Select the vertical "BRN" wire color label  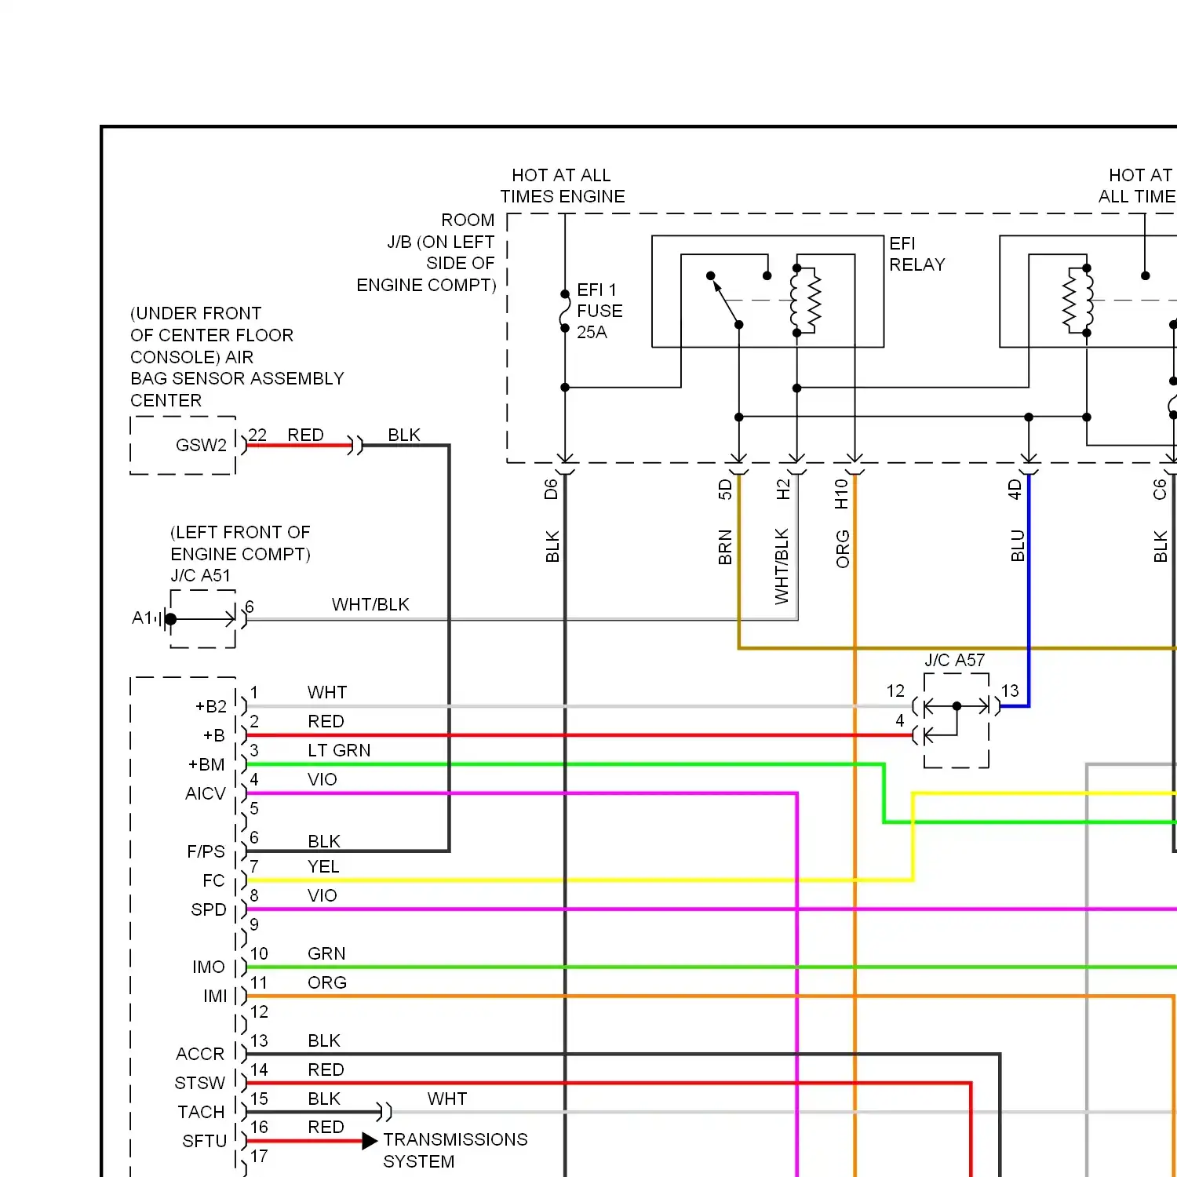pos(725,548)
